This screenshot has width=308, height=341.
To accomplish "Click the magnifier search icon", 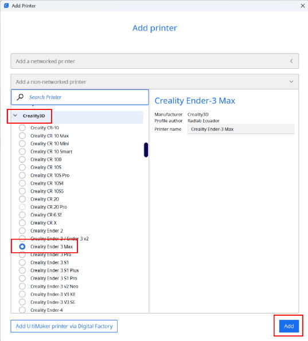I will 20,97.
